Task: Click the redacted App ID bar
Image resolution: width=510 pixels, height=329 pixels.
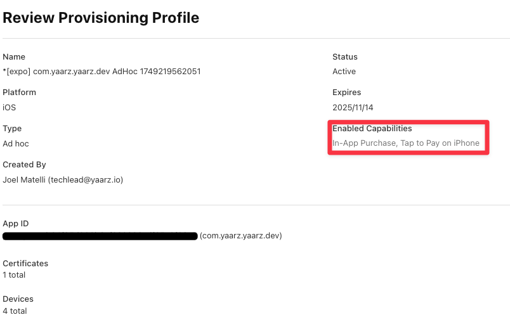Action: pyautogui.click(x=100, y=236)
